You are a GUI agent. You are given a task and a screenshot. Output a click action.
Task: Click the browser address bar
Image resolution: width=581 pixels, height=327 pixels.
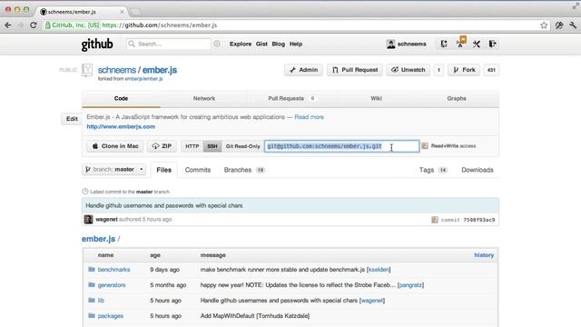coord(290,25)
